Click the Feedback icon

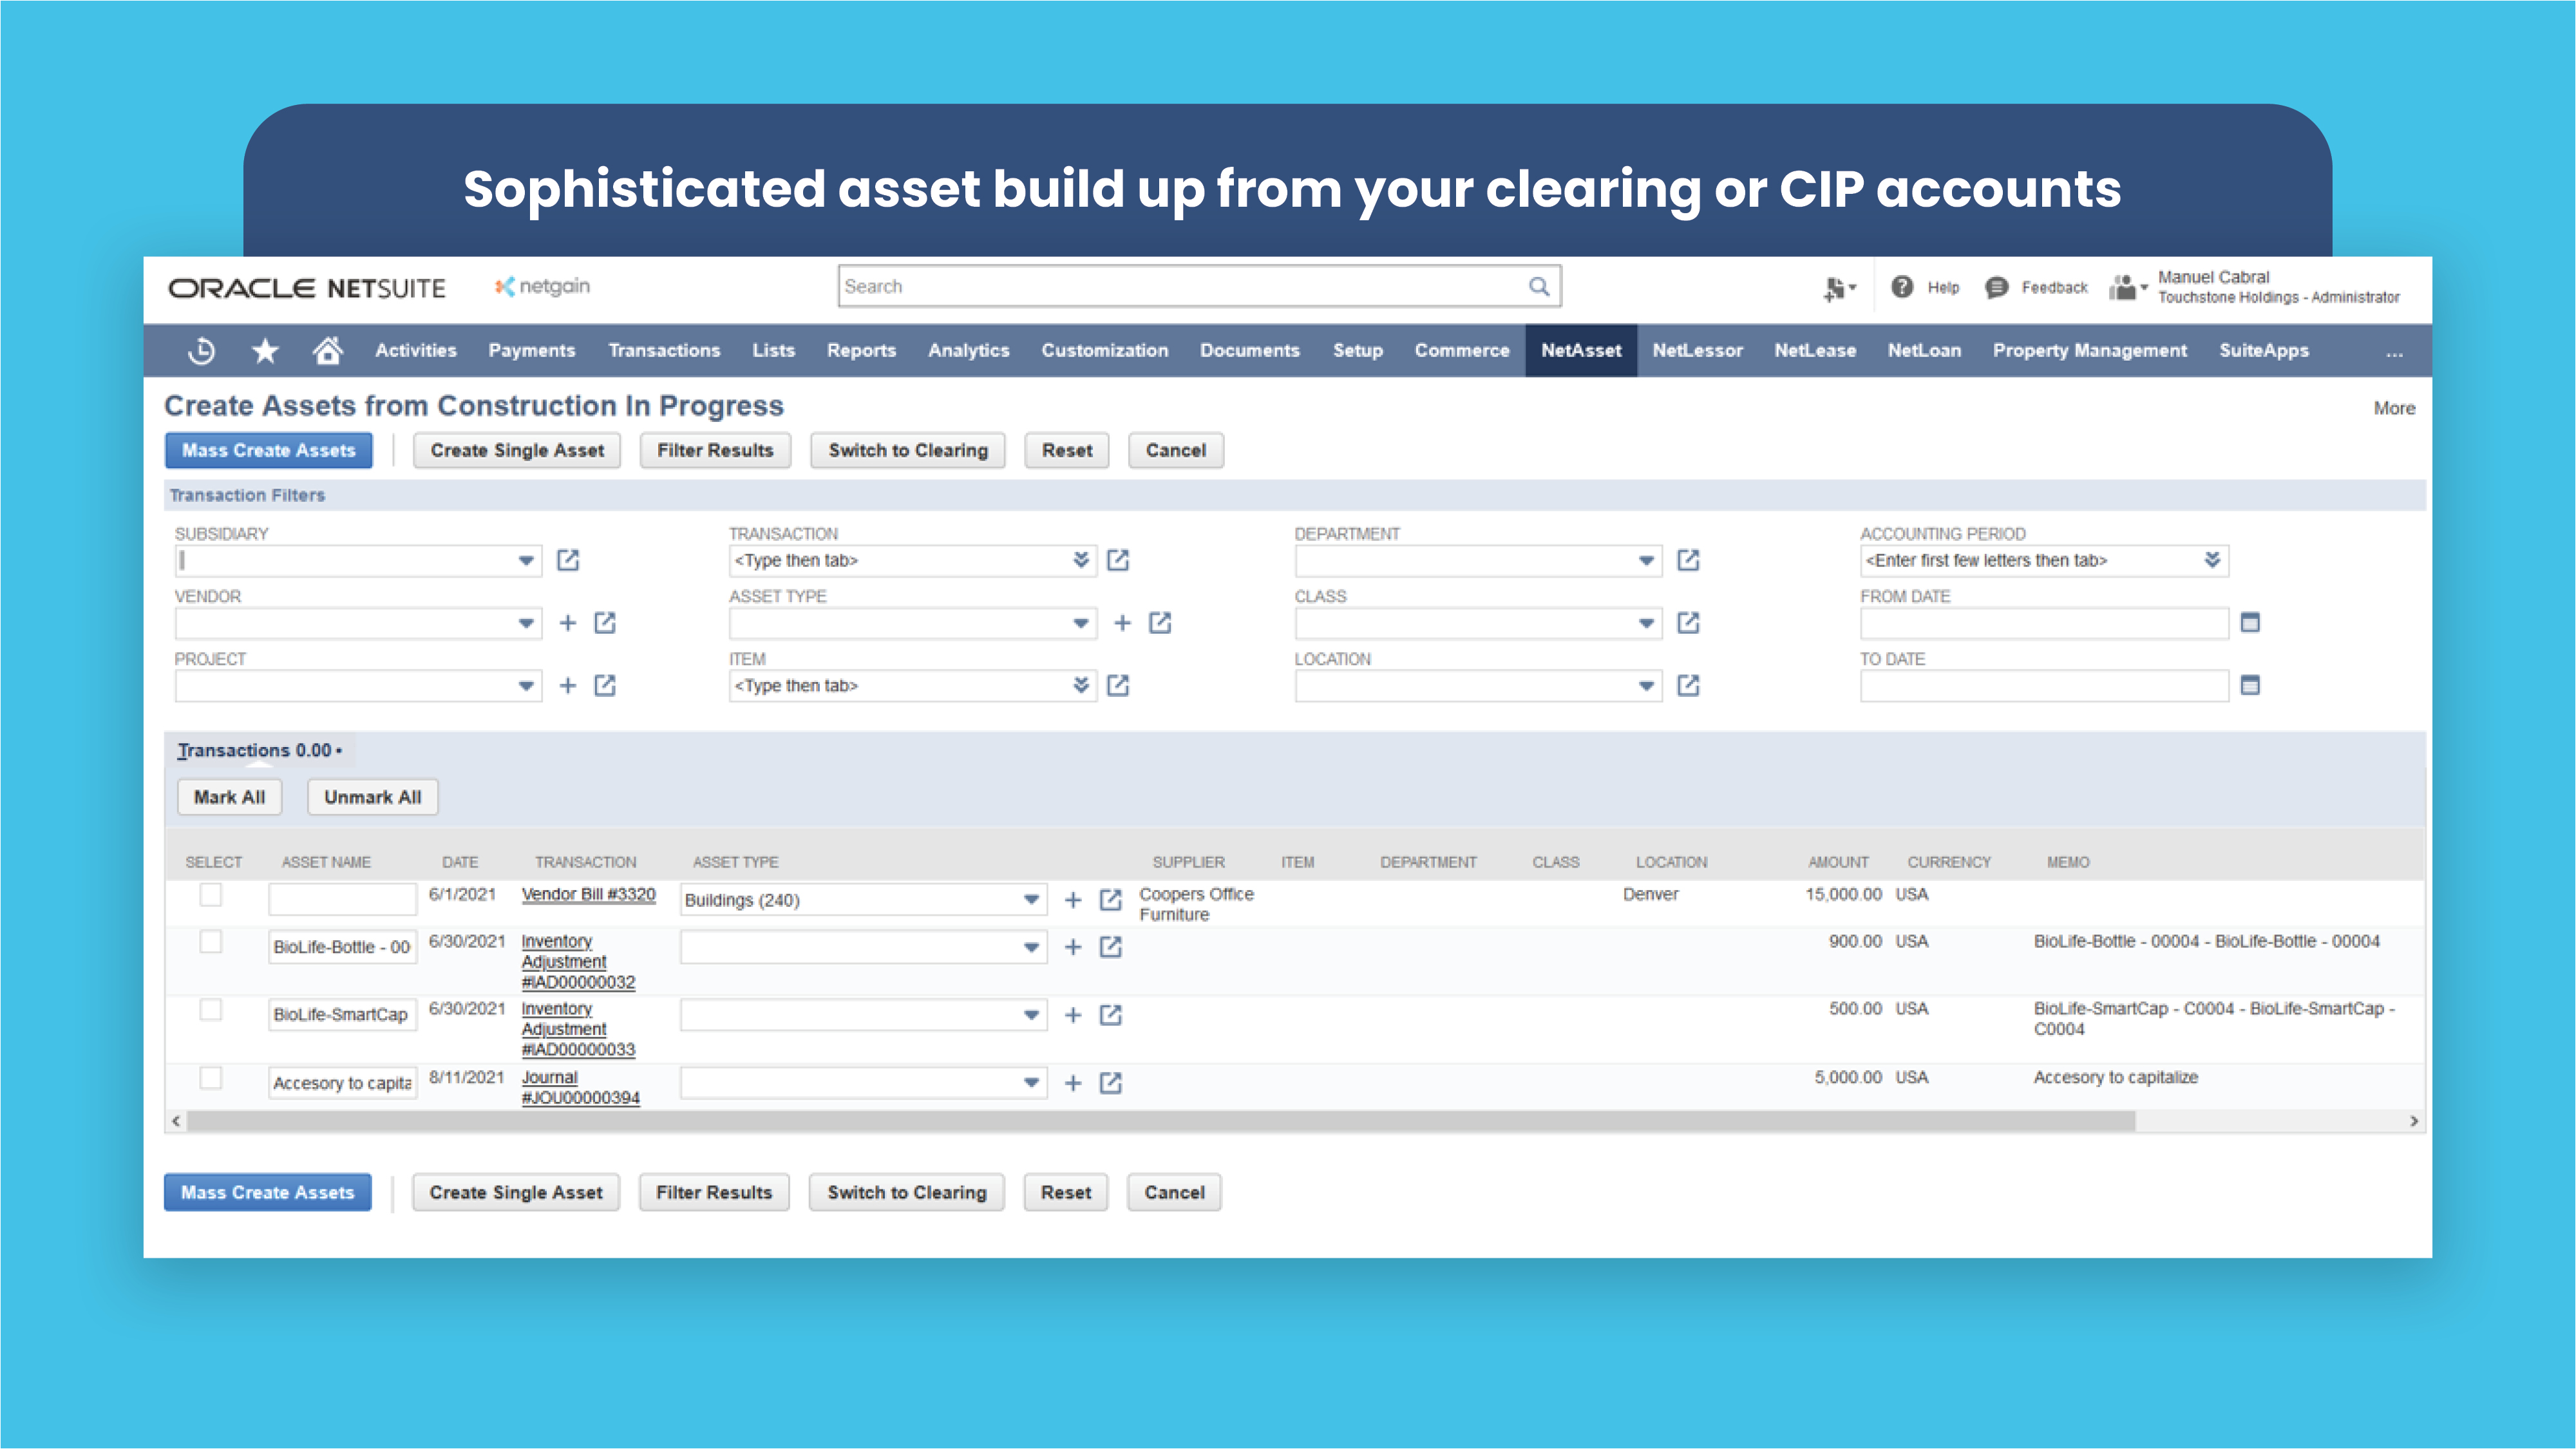1995,286
